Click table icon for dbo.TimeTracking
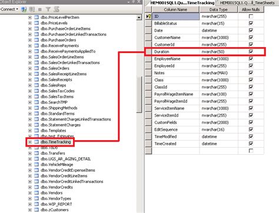This screenshot has width=279, height=213. coord(36,142)
